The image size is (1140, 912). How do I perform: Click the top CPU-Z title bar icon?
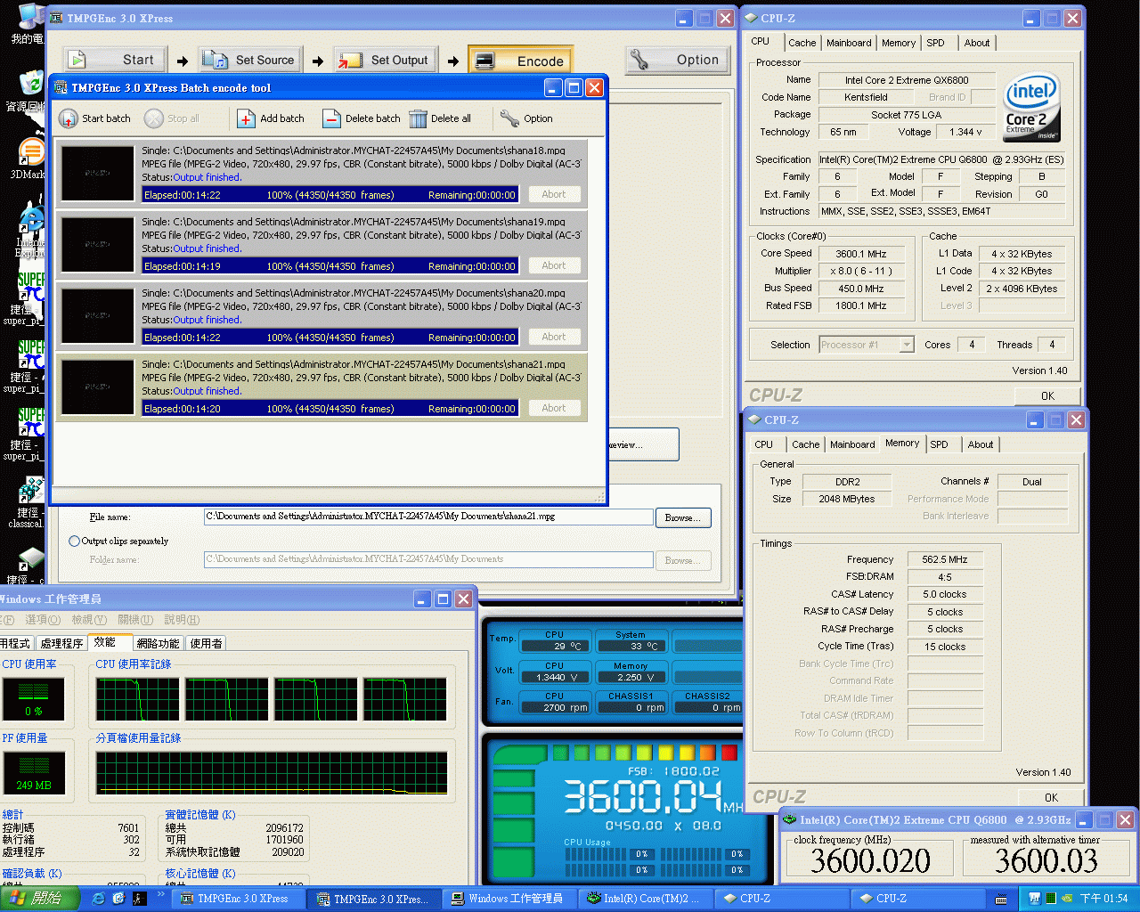[x=751, y=18]
